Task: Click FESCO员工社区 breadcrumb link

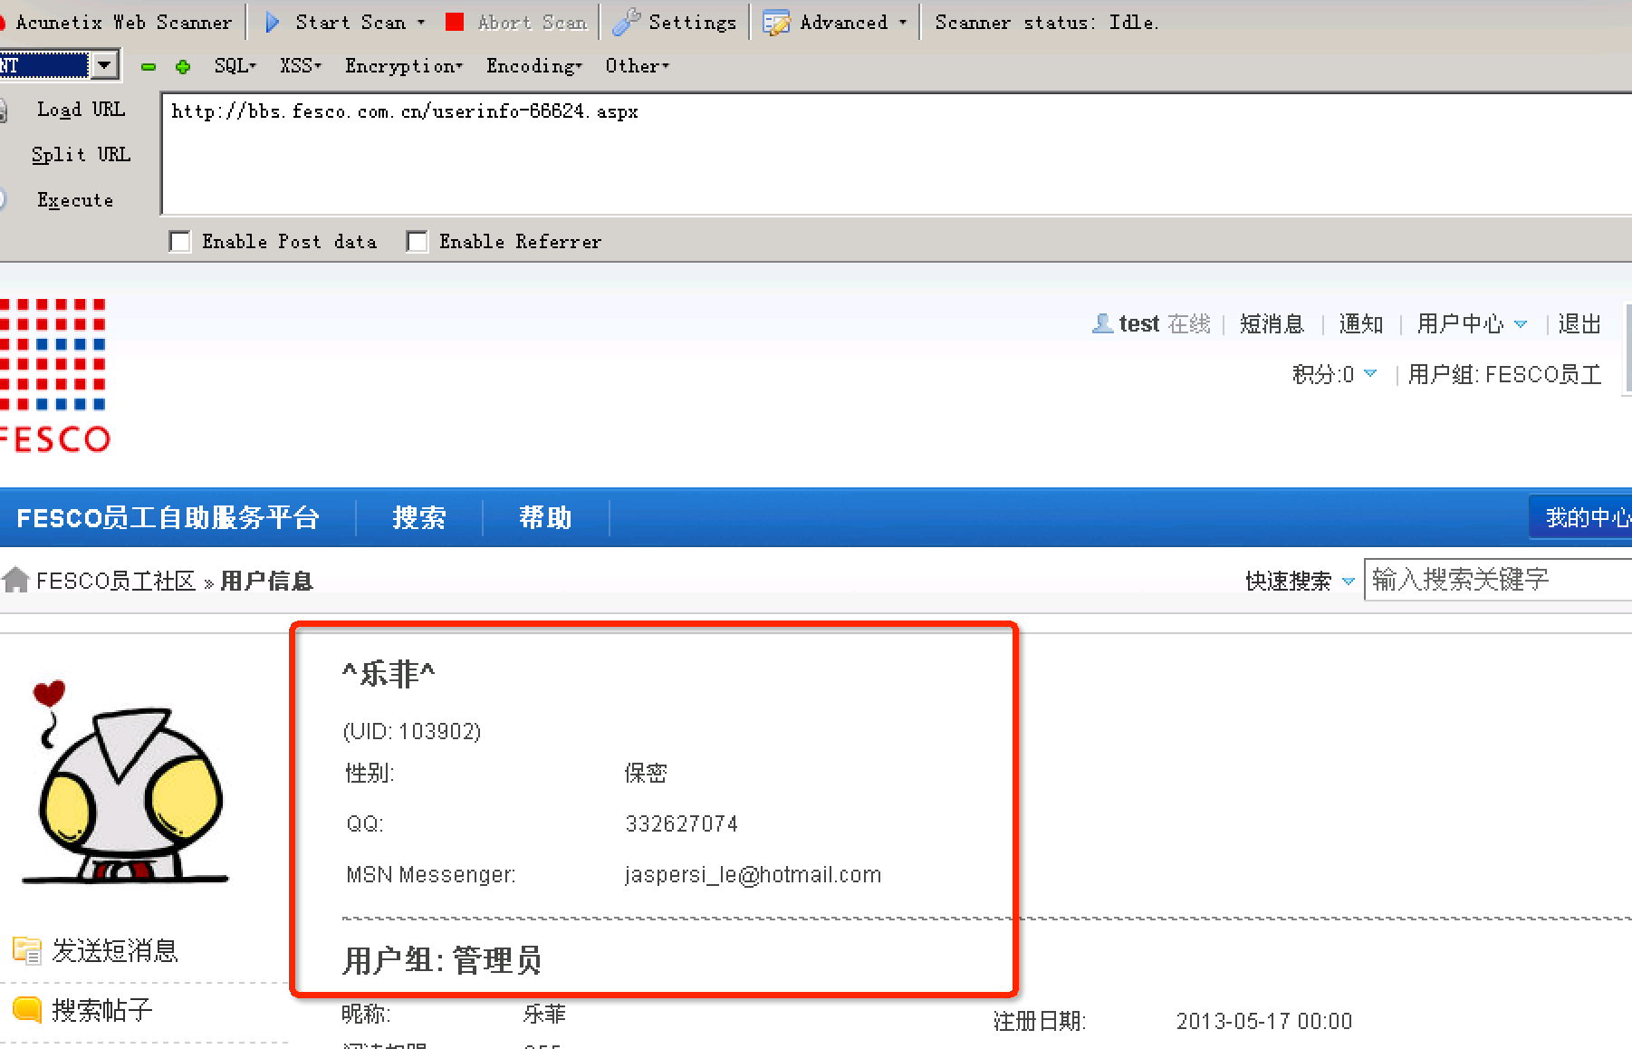Action: tap(116, 581)
